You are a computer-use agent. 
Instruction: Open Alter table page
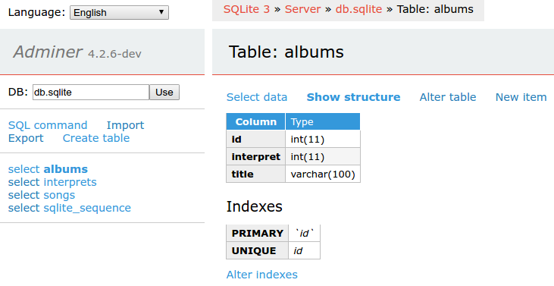(448, 97)
